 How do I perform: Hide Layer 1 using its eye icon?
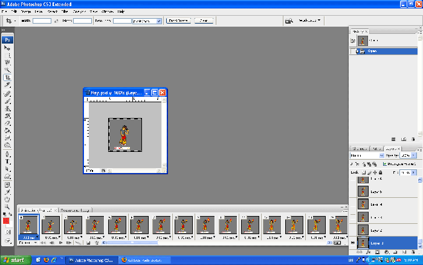coord(353,243)
